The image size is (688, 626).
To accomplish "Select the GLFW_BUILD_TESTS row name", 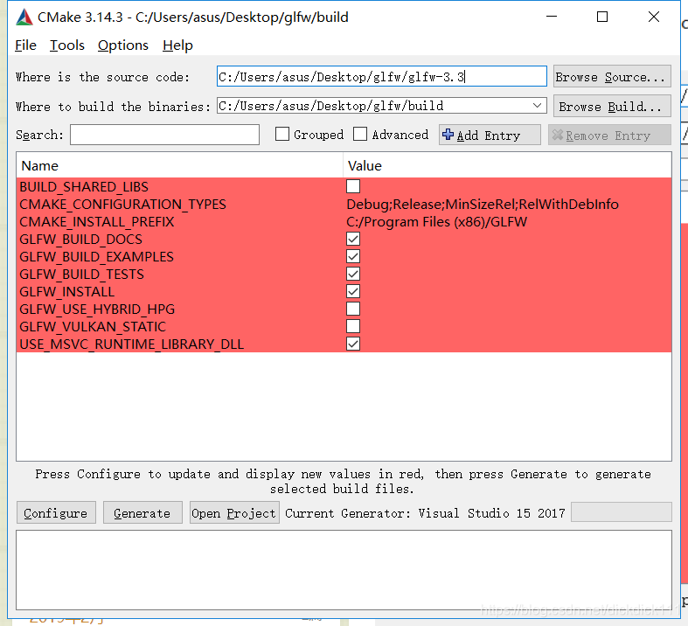I will [81, 275].
